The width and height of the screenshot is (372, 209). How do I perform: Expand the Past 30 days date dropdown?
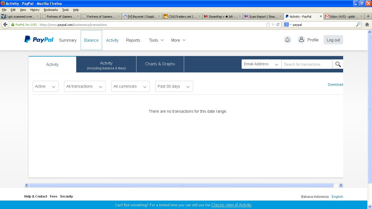tap(174, 86)
